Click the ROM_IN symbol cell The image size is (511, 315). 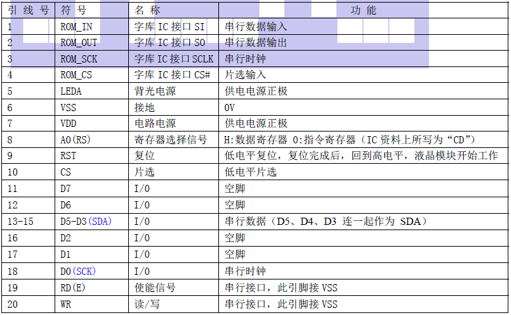coord(76,27)
